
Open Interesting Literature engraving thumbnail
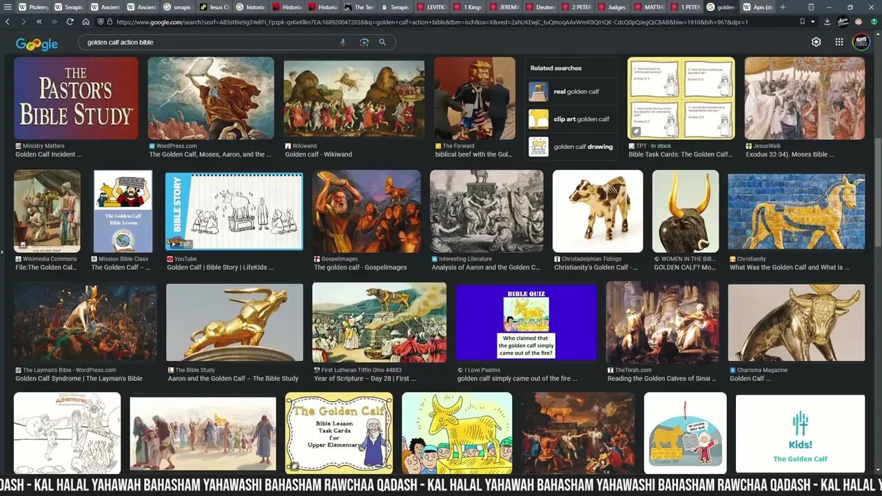[x=486, y=211]
